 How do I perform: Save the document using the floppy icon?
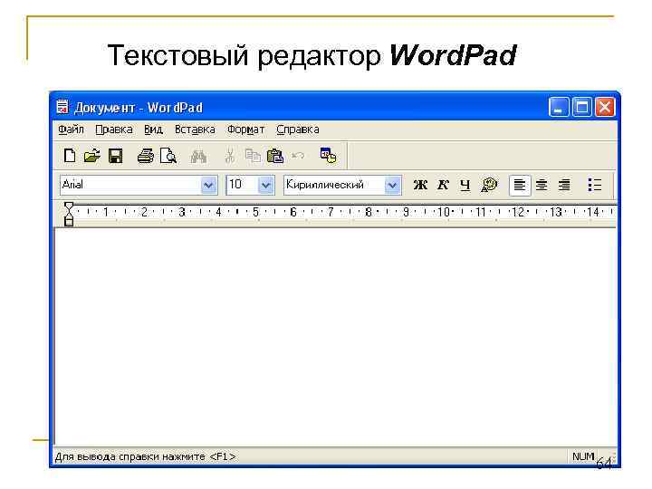[116, 156]
